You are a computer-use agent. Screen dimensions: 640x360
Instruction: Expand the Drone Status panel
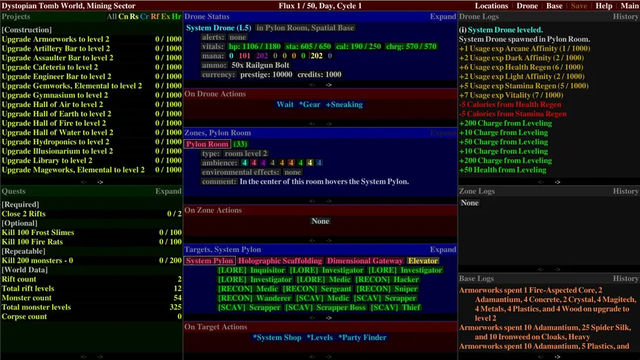[443, 16]
